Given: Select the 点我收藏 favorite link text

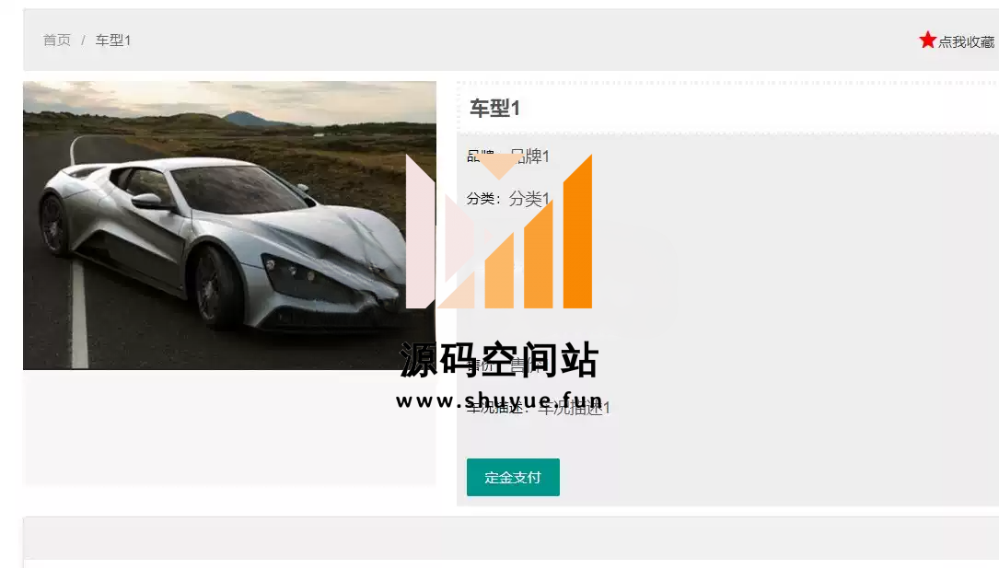Looking at the screenshot, I should click(966, 42).
